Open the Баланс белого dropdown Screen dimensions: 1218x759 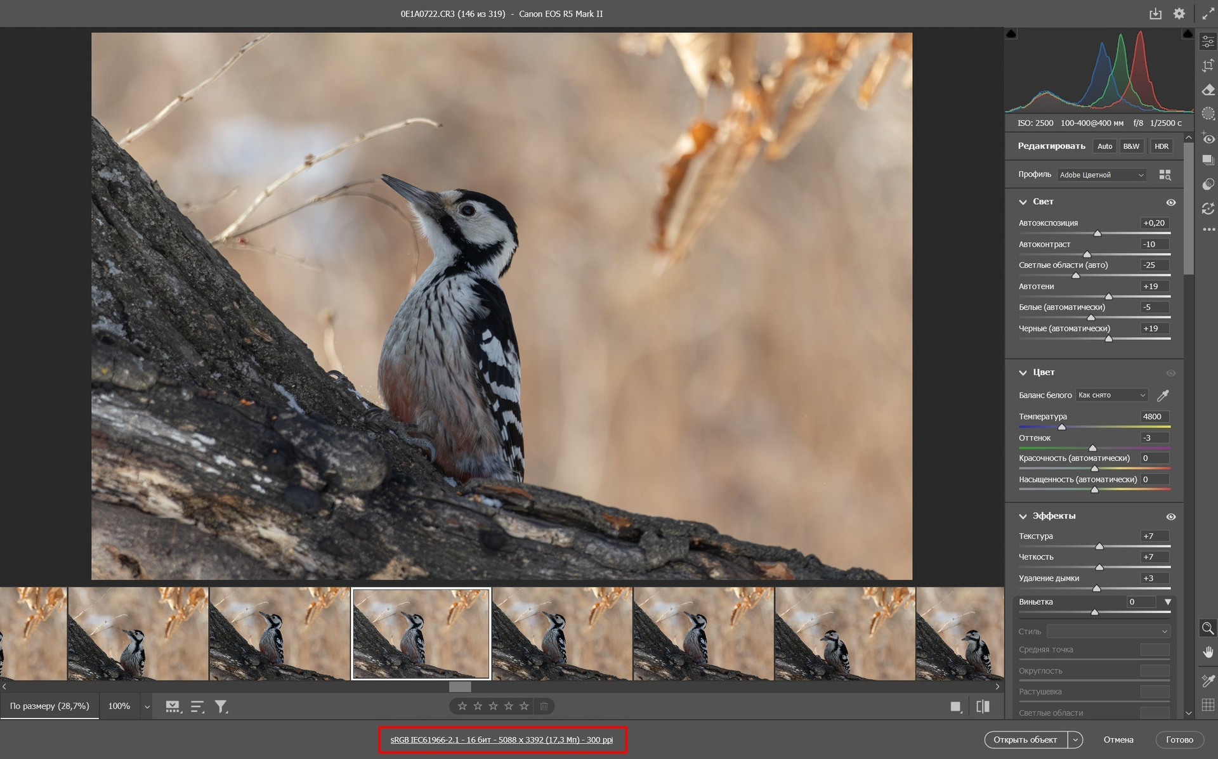coord(1111,395)
